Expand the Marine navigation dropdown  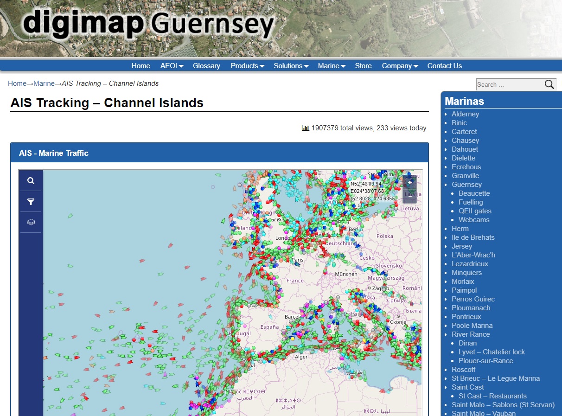point(331,66)
